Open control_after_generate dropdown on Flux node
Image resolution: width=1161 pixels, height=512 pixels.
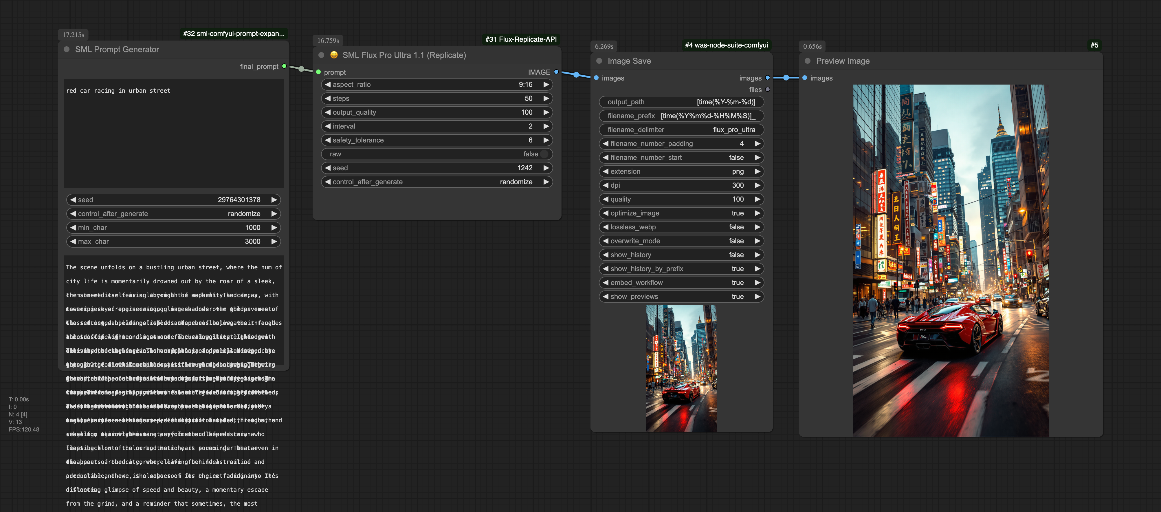pyautogui.click(x=436, y=182)
